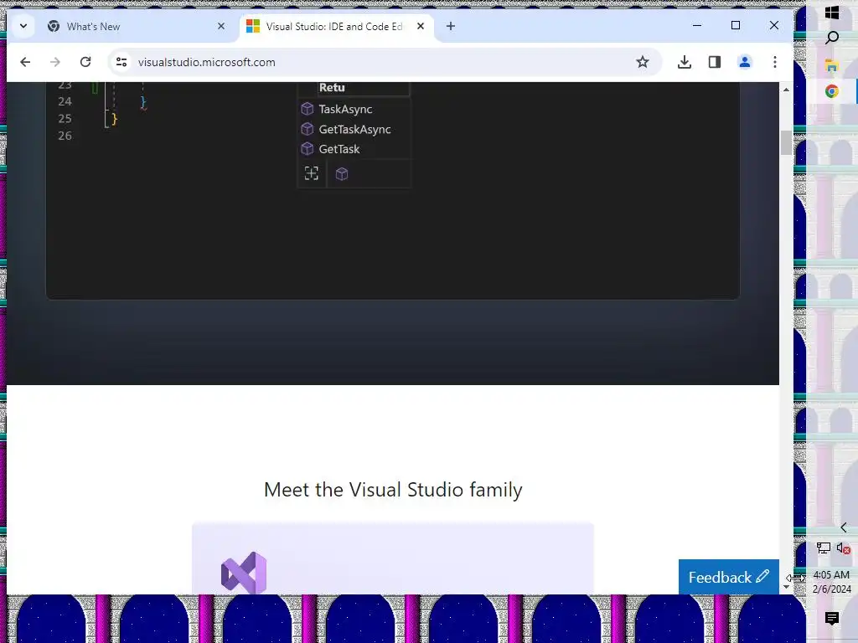Click the Chrome back arrow

point(25,62)
